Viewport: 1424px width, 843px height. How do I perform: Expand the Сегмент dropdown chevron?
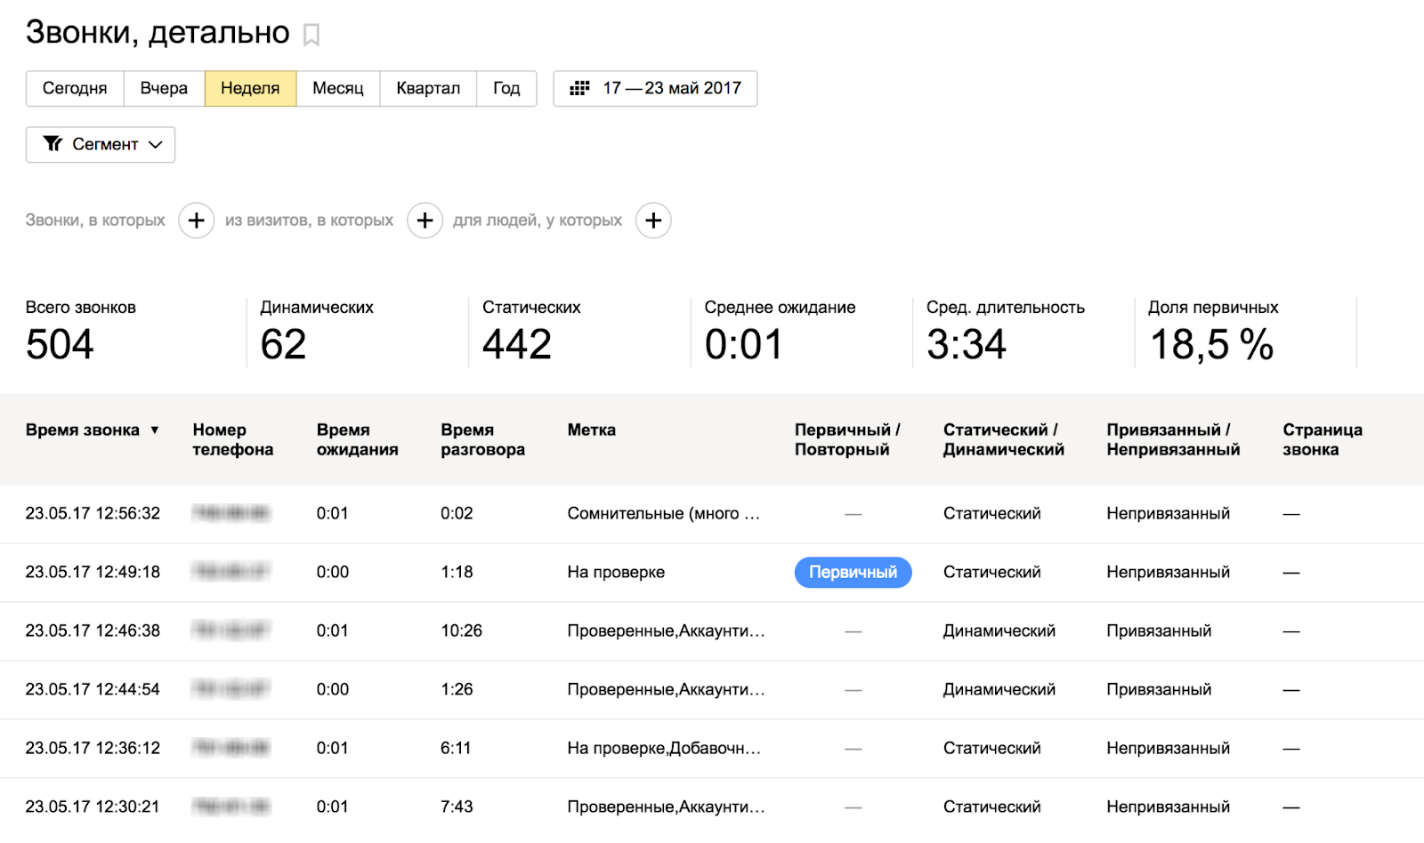156,145
